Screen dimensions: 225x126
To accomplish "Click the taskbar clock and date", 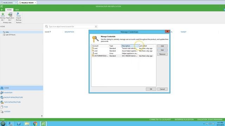I will pyautogui.click(x=220, y=124).
